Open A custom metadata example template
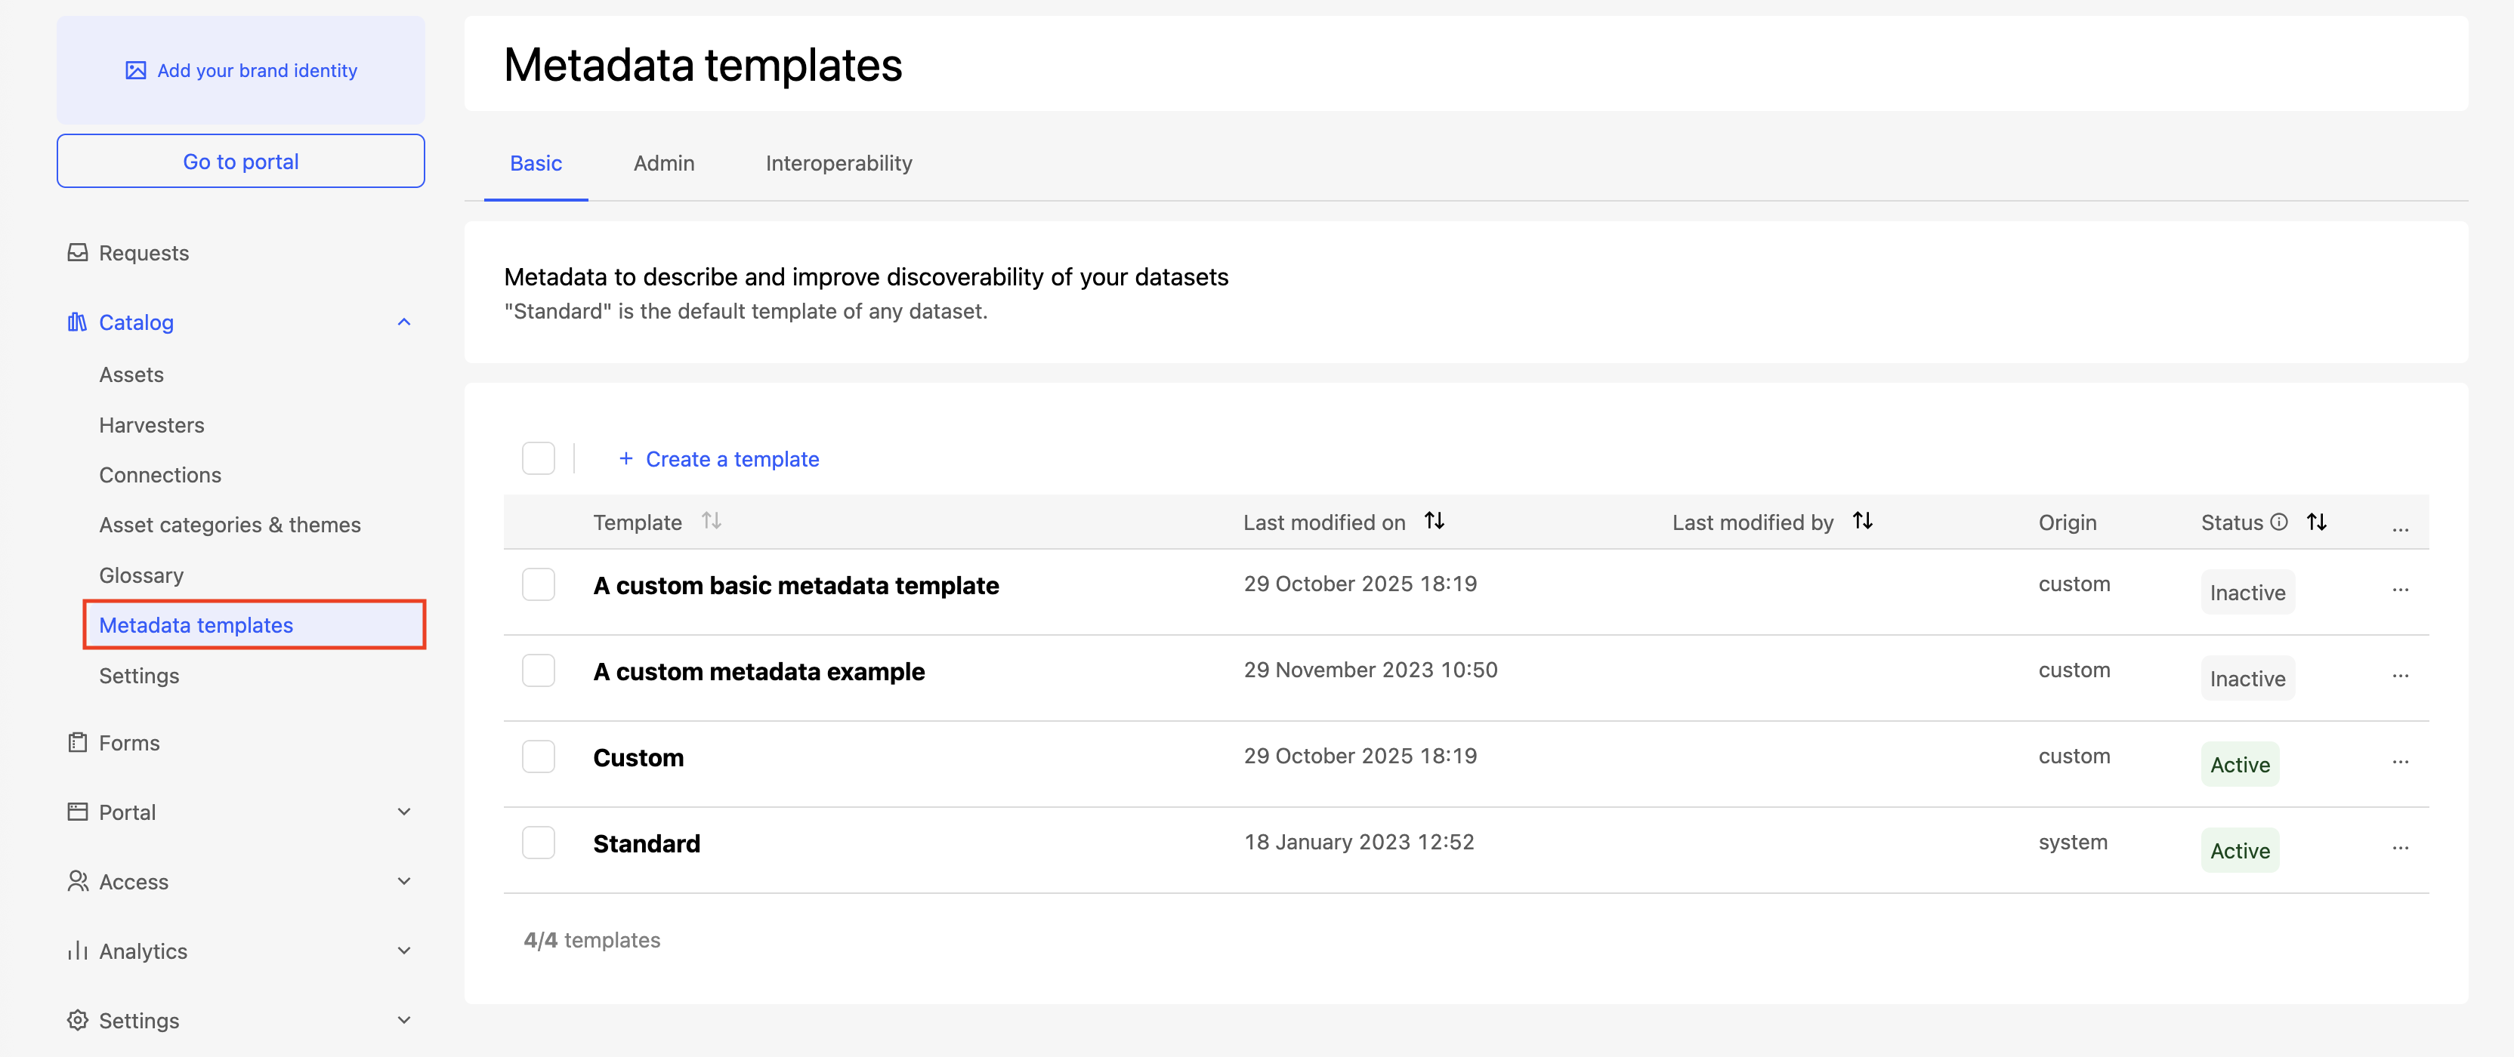Screen dimensions: 2514x1057 pyautogui.click(x=758, y=671)
